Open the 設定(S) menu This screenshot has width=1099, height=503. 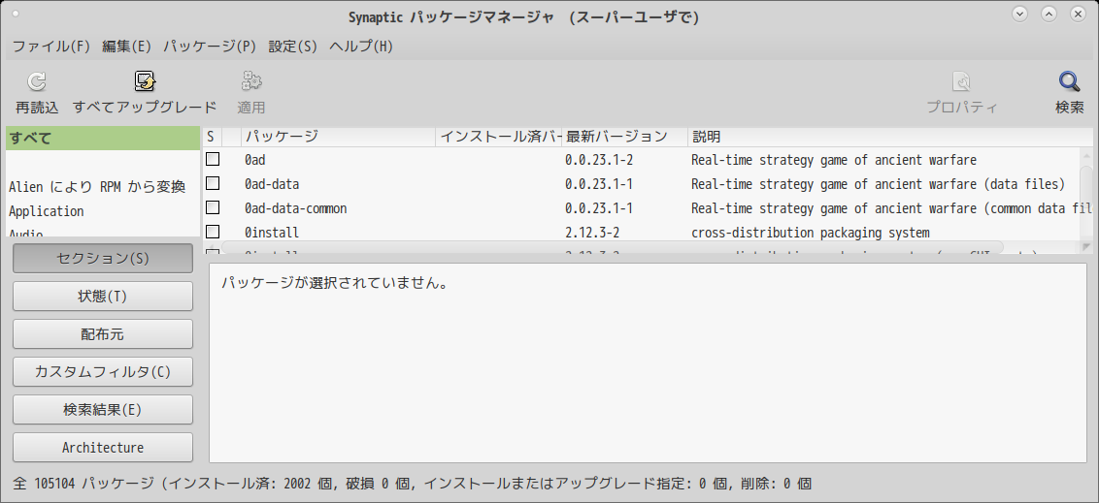click(293, 47)
